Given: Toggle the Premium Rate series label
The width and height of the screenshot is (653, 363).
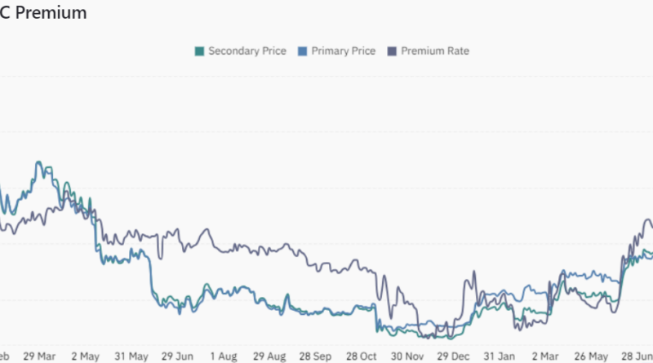Looking at the screenshot, I should [435, 51].
